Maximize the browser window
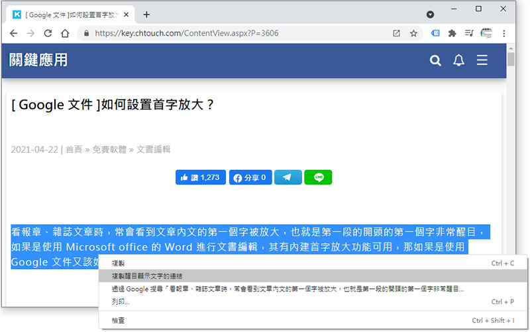Viewport: 530px width, 332px height. coord(478,9)
